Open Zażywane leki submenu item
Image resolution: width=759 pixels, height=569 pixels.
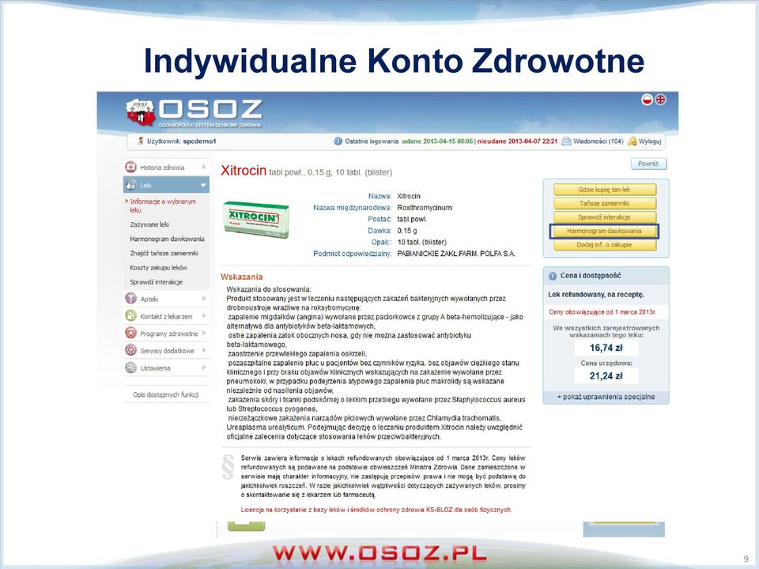coord(149,224)
